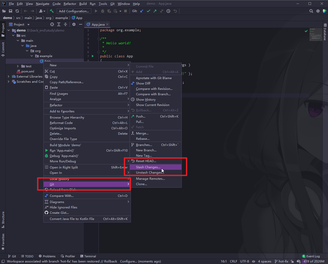Open the Add Configuration dropdown
This screenshot has height=264, width=328.
[74, 11]
